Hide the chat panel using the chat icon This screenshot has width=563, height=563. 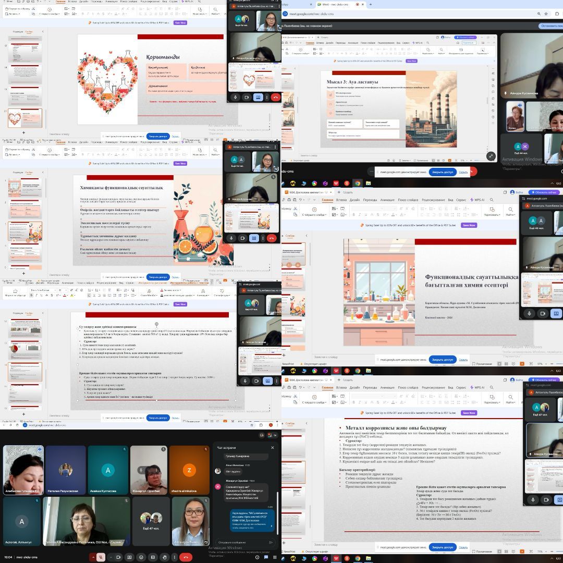pos(266,557)
